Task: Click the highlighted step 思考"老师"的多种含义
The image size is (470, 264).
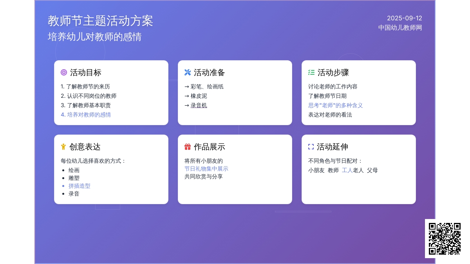Action: click(x=336, y=105)
